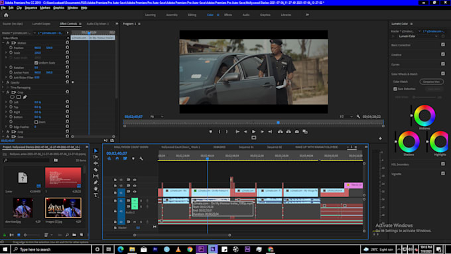Step back one frame
451x254 pixels.
pyautogui.click(x=245, y=132)
